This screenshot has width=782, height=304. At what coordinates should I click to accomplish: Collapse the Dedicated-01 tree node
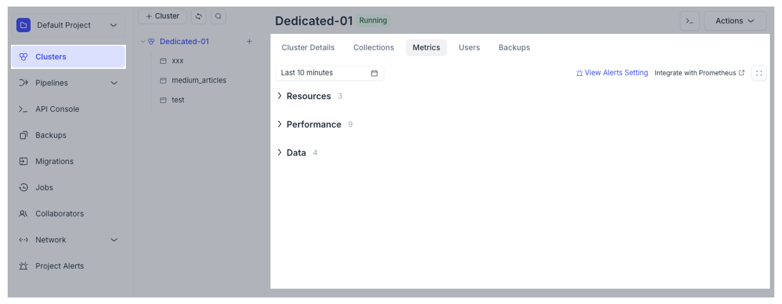143,42
